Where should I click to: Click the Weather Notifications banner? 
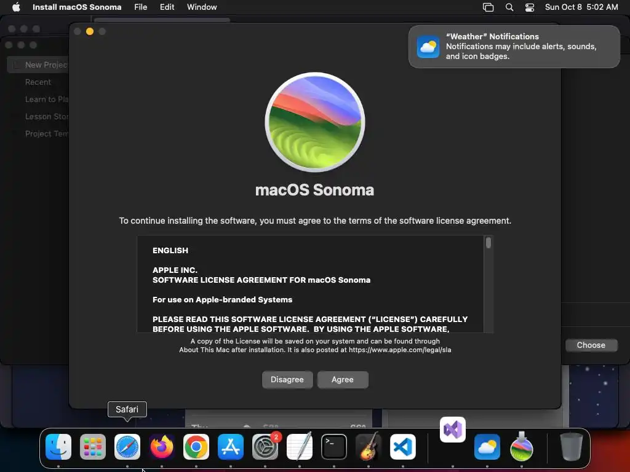tap(514, 47)
